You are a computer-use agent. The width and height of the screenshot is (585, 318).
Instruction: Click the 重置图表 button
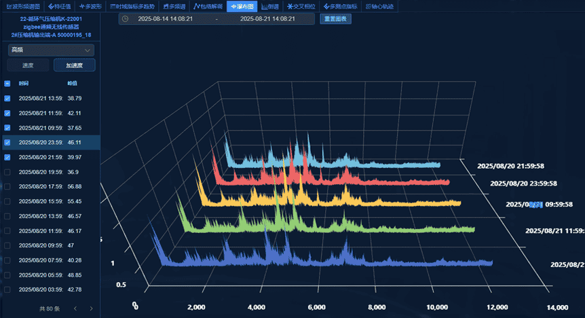335,18
